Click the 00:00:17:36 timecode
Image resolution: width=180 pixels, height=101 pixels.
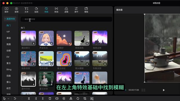(134, 90)
